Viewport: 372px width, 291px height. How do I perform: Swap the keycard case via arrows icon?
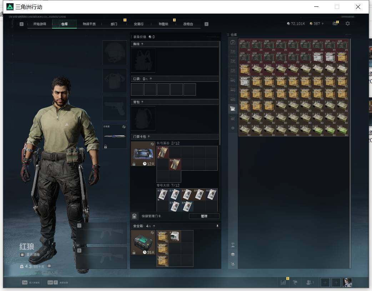(152, 144)
